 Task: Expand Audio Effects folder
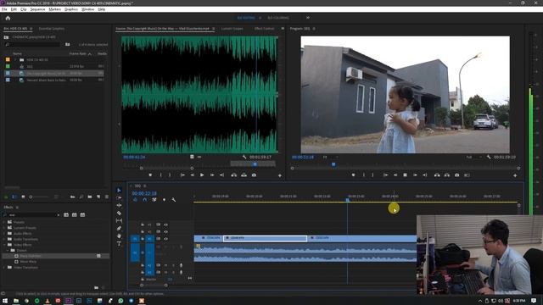coord(4,234)
